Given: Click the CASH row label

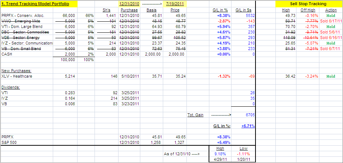Looking at the screenshot, I should click(6, 54).
